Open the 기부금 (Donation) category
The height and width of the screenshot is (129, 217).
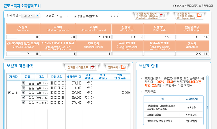point(192,45)
